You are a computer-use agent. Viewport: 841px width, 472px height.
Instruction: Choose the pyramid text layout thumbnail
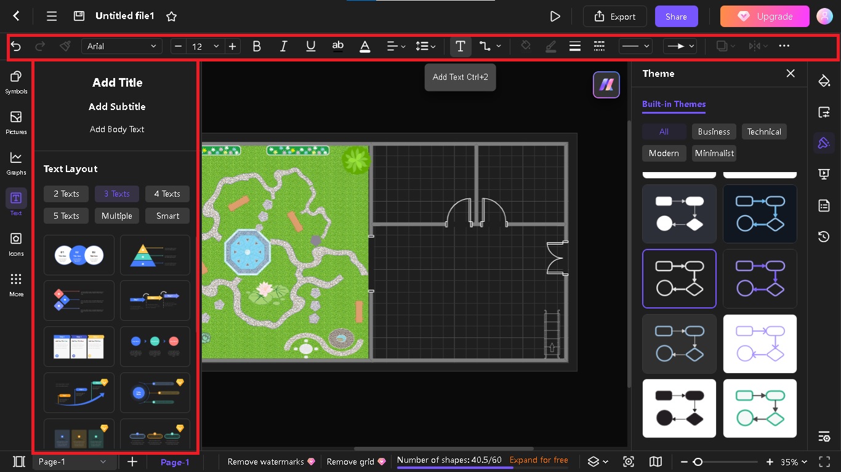[x=155, y=255]
